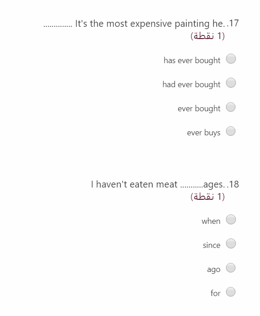The width and height of the screenshot is (260, 316).
Task: Select the 'for' radio button
Action: click(231, 292)
